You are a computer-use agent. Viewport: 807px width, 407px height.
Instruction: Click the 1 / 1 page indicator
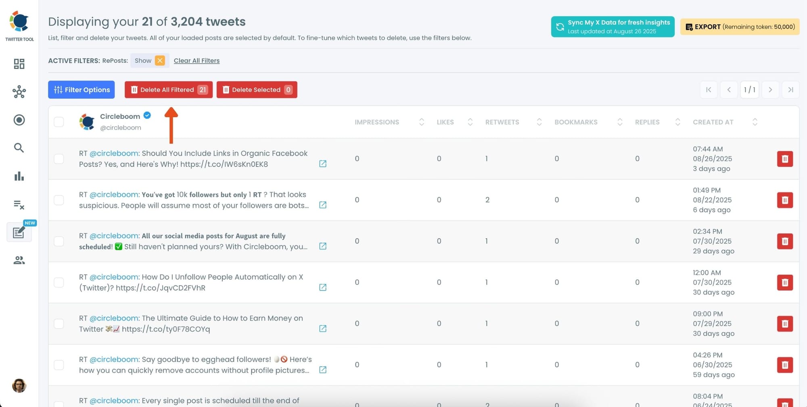point(750,89)
